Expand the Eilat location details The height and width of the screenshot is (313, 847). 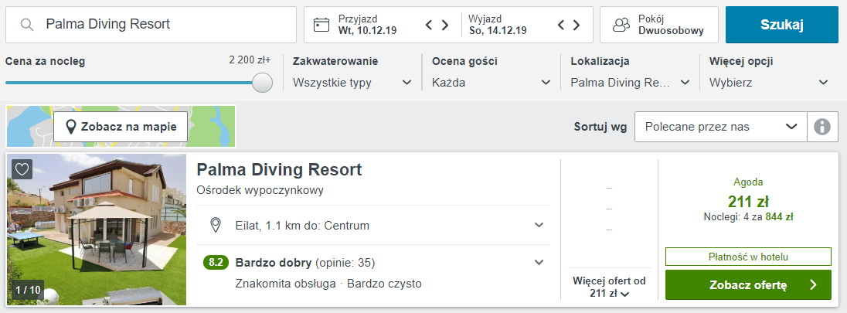pyautogui.click(x=539, y=225)
